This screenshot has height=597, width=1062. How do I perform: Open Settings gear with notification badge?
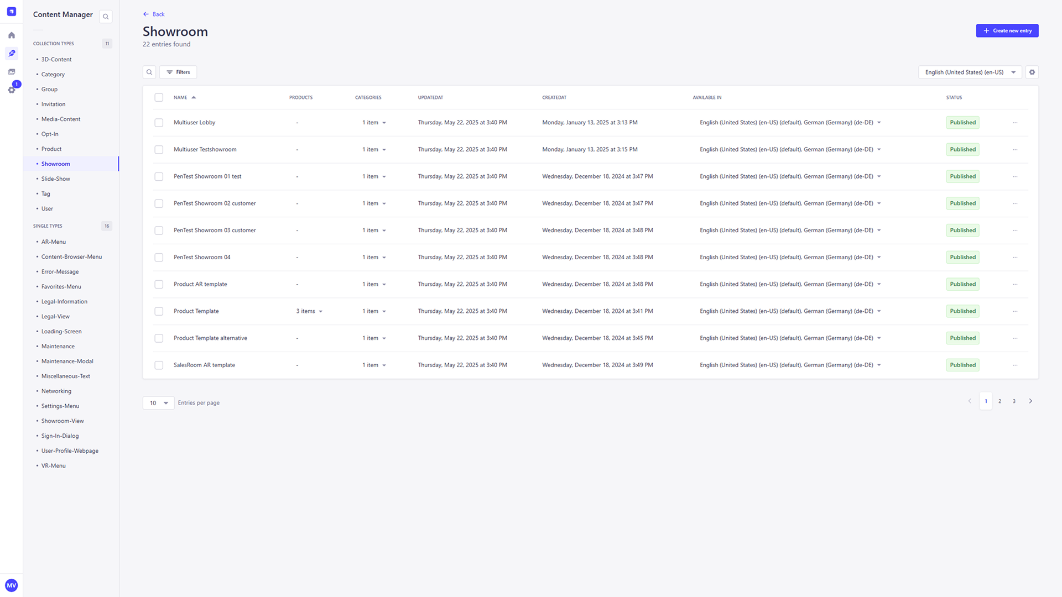[x=12, y=90]
